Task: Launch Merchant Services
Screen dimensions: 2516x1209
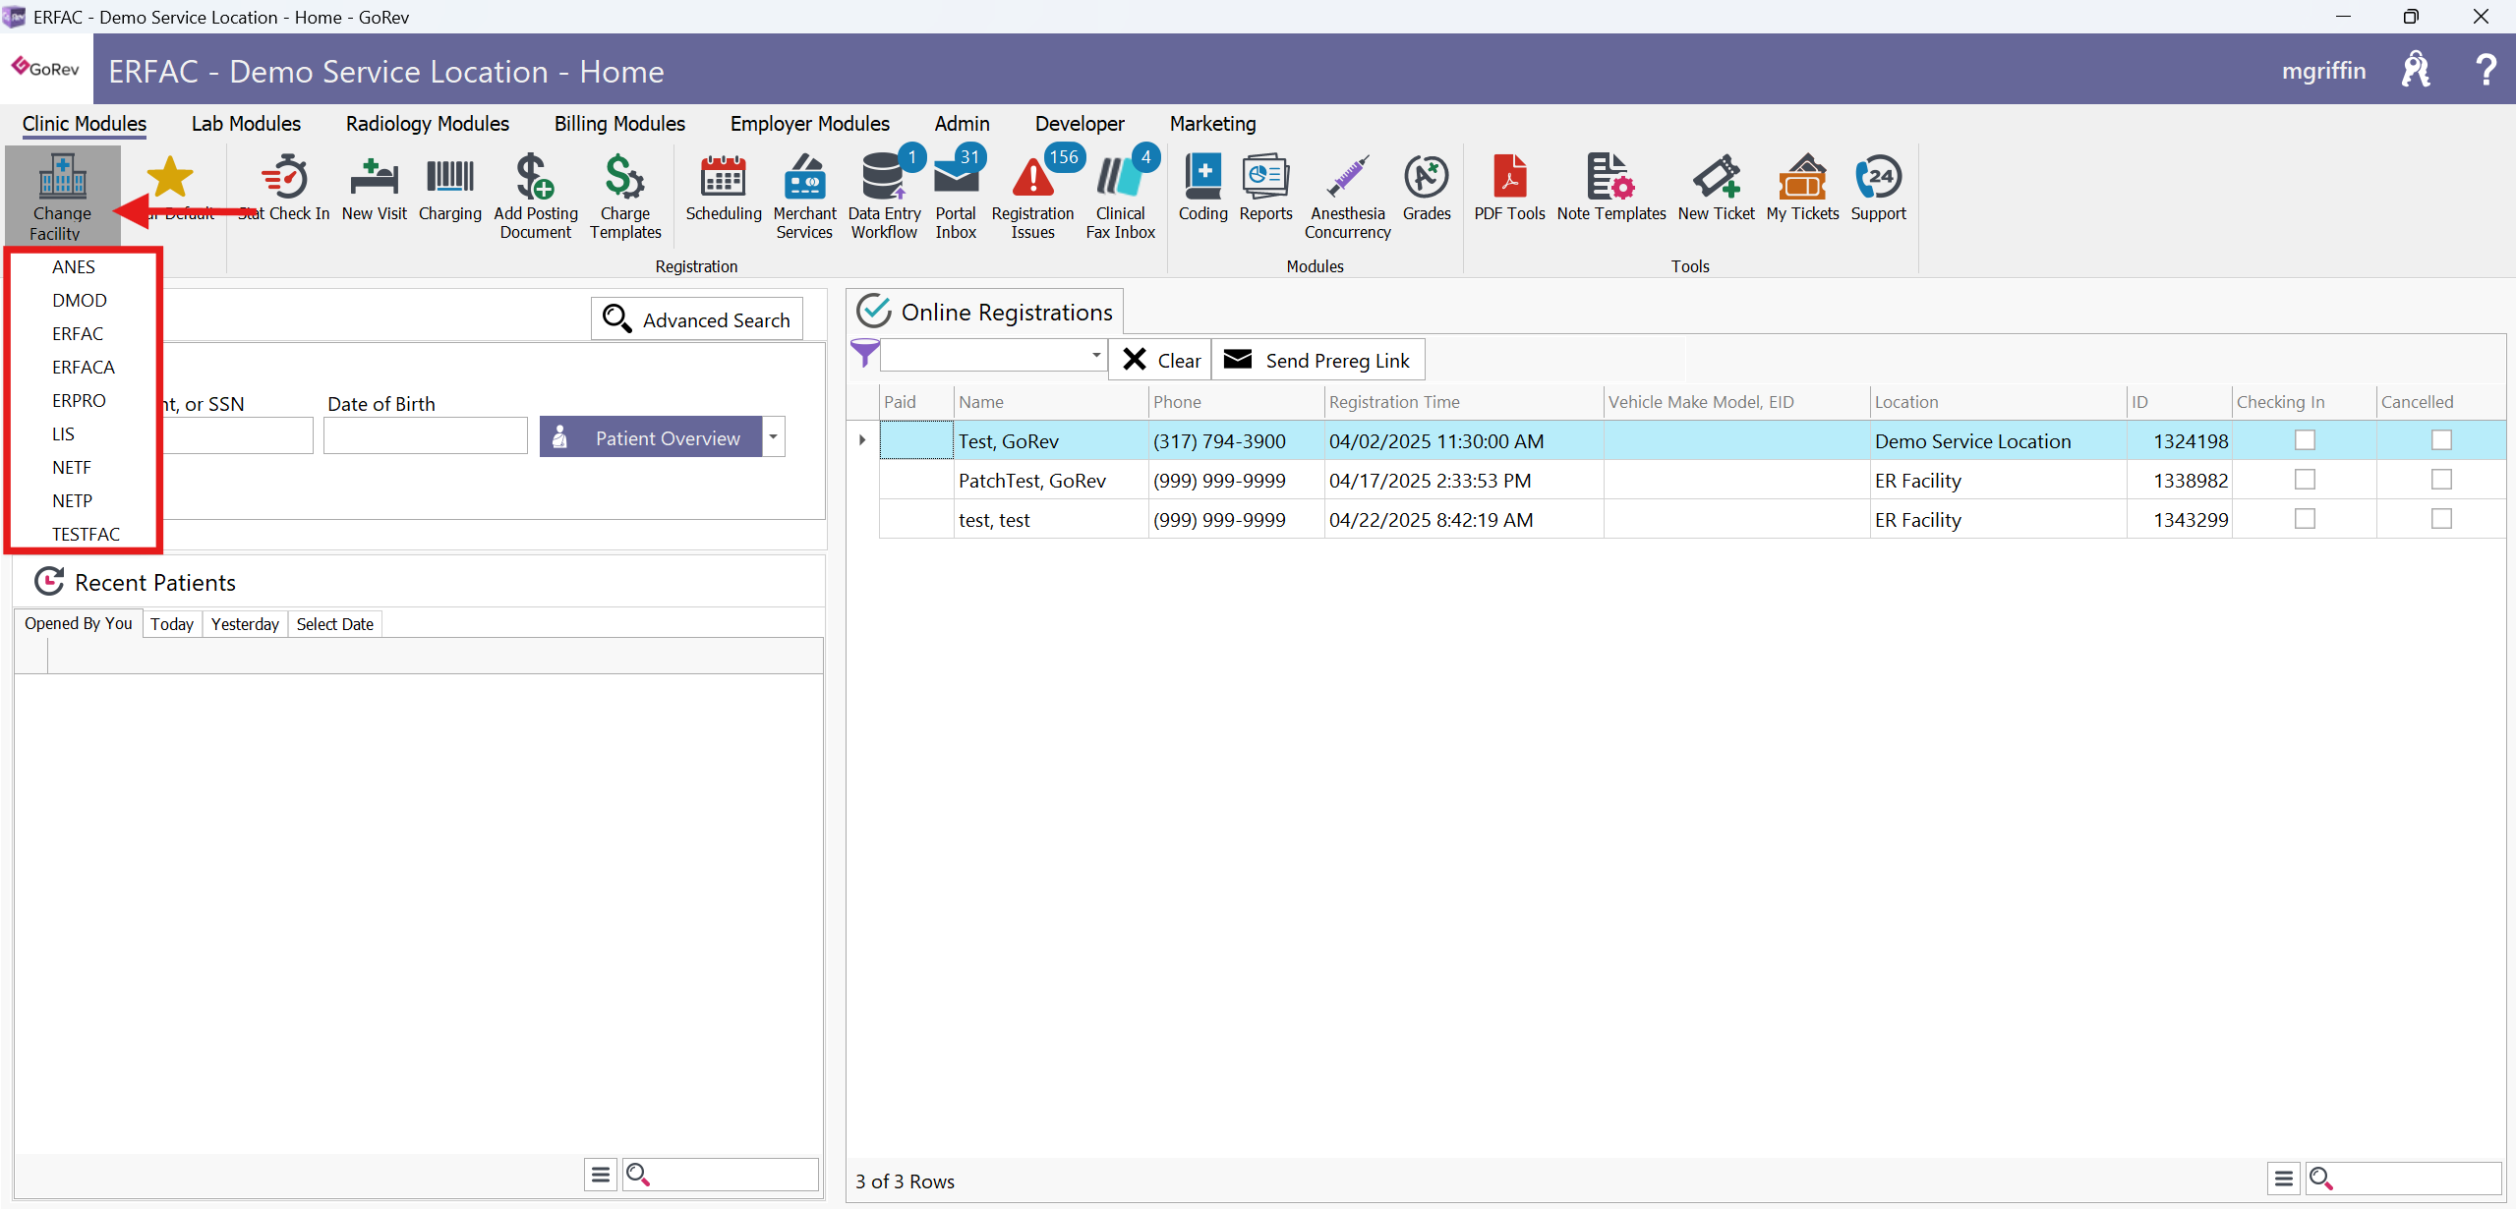Action: 804,196
